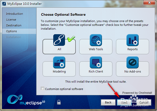The height and width of the screenshot is (111, 157).
Task: Click the Installation step in sidebar
Action: pyautogui.click(x=13, y=37)
